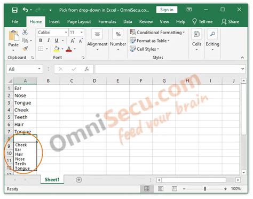
Task: Click the Cut scissors icon
Action: coord(25,32)
